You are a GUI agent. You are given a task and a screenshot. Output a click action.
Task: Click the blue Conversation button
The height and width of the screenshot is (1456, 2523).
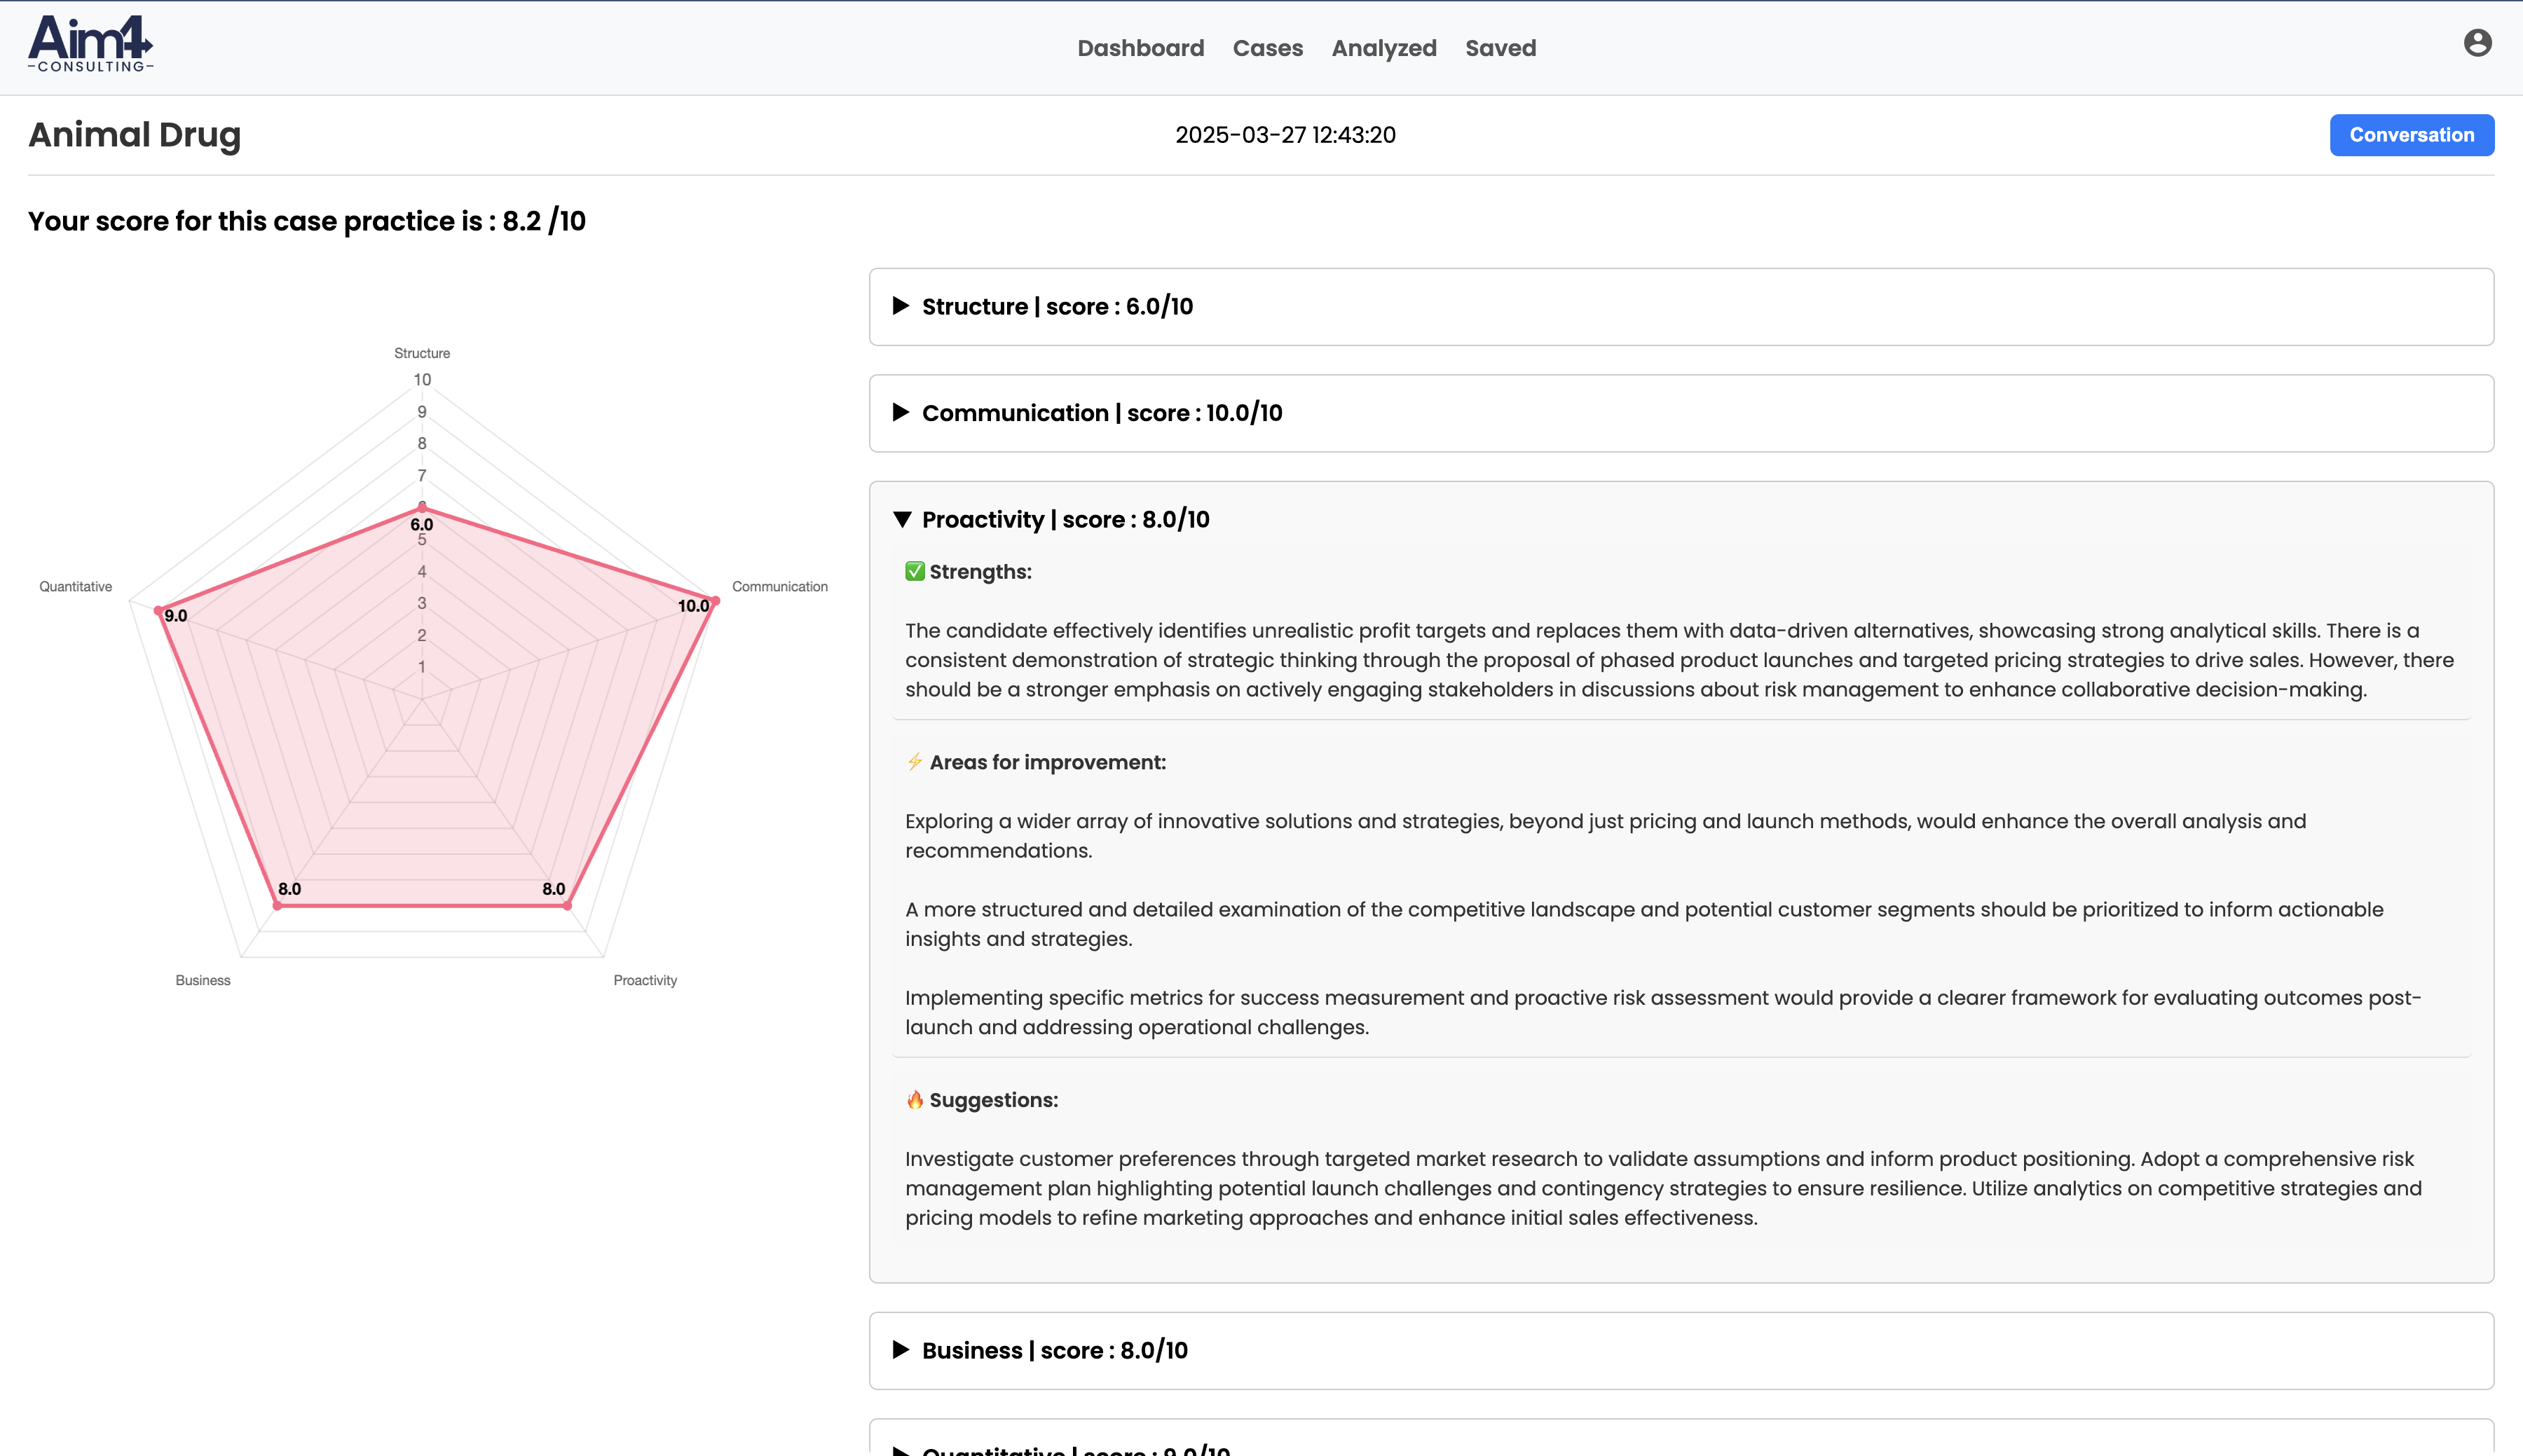coord(2411,135)
